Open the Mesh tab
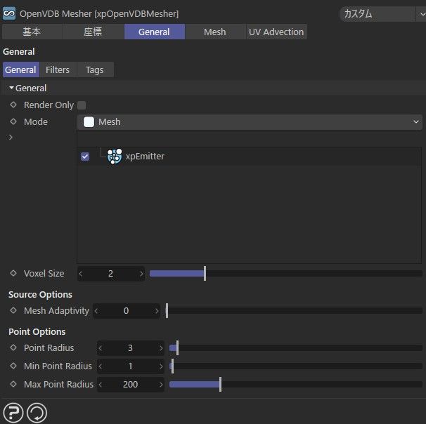 pyautogui.click(x=215, y=32)
